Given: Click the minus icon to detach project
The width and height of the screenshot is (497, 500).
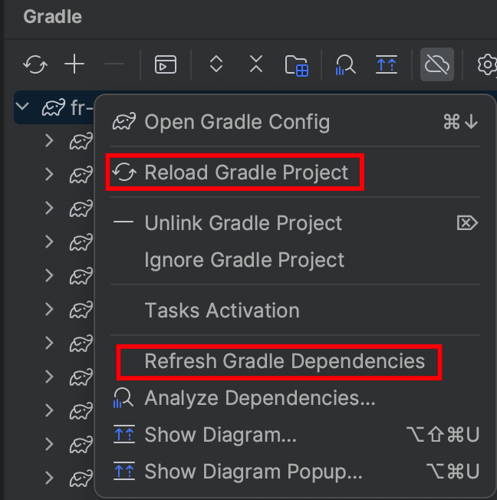Looking at the screenshot, I should pos(114,64).
